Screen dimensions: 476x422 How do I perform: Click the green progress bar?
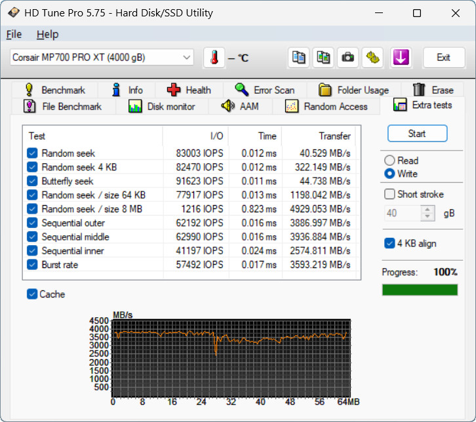pos(420,290)
